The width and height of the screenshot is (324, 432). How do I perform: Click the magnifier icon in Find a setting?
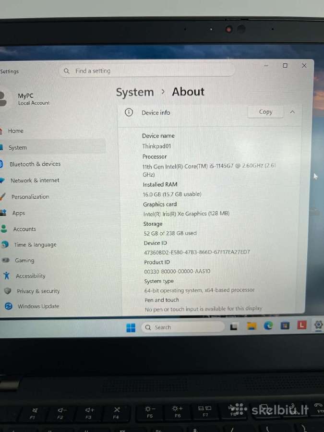[x=66, y=71]
